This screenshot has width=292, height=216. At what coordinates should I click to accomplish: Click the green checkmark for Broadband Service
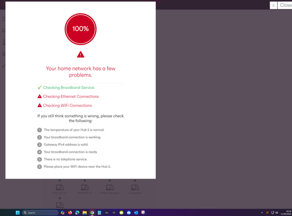[x=39, y=88]
